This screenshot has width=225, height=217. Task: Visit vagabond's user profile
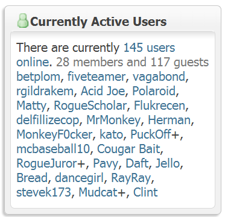[x=159, y=77]
